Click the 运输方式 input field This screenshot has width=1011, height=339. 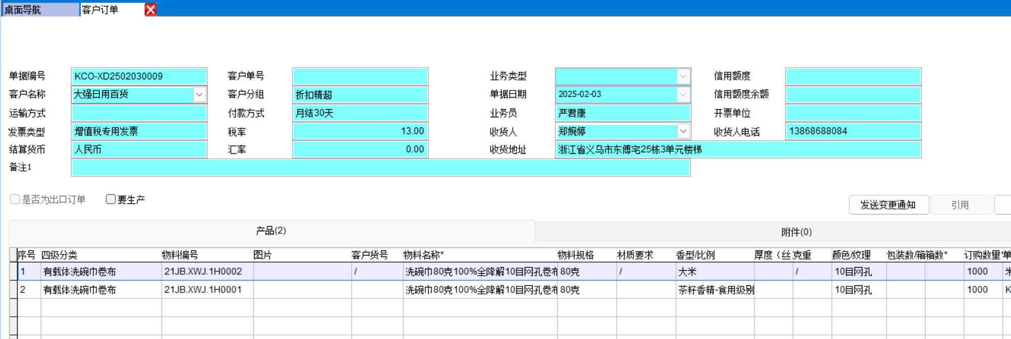click(x=139, y=113)
